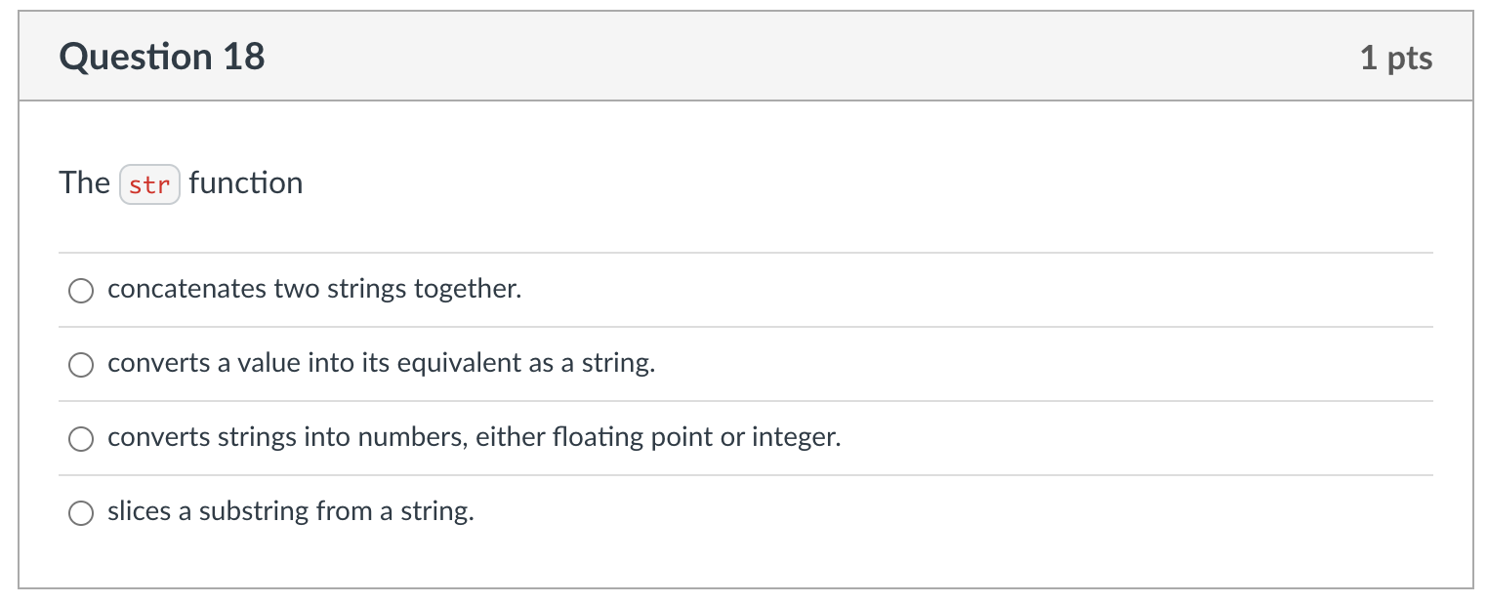Select radio button for concatenates two strings
The width and height of the screenshot is (1487, 603).
point(81,291)
